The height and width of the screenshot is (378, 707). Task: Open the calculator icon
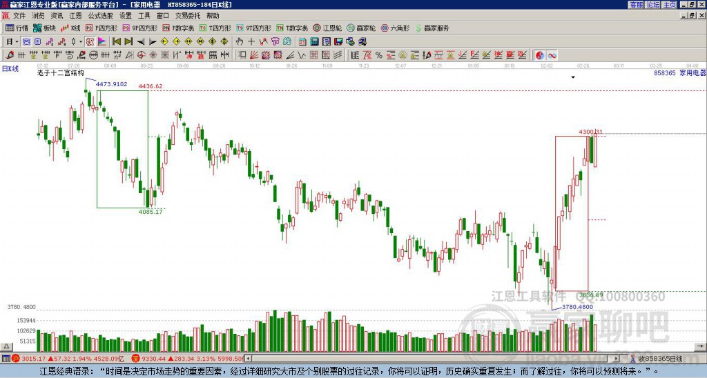315,42
